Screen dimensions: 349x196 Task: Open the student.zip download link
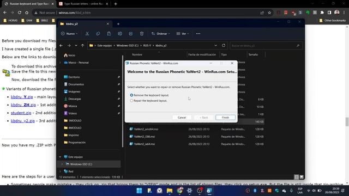coord(21,113)
